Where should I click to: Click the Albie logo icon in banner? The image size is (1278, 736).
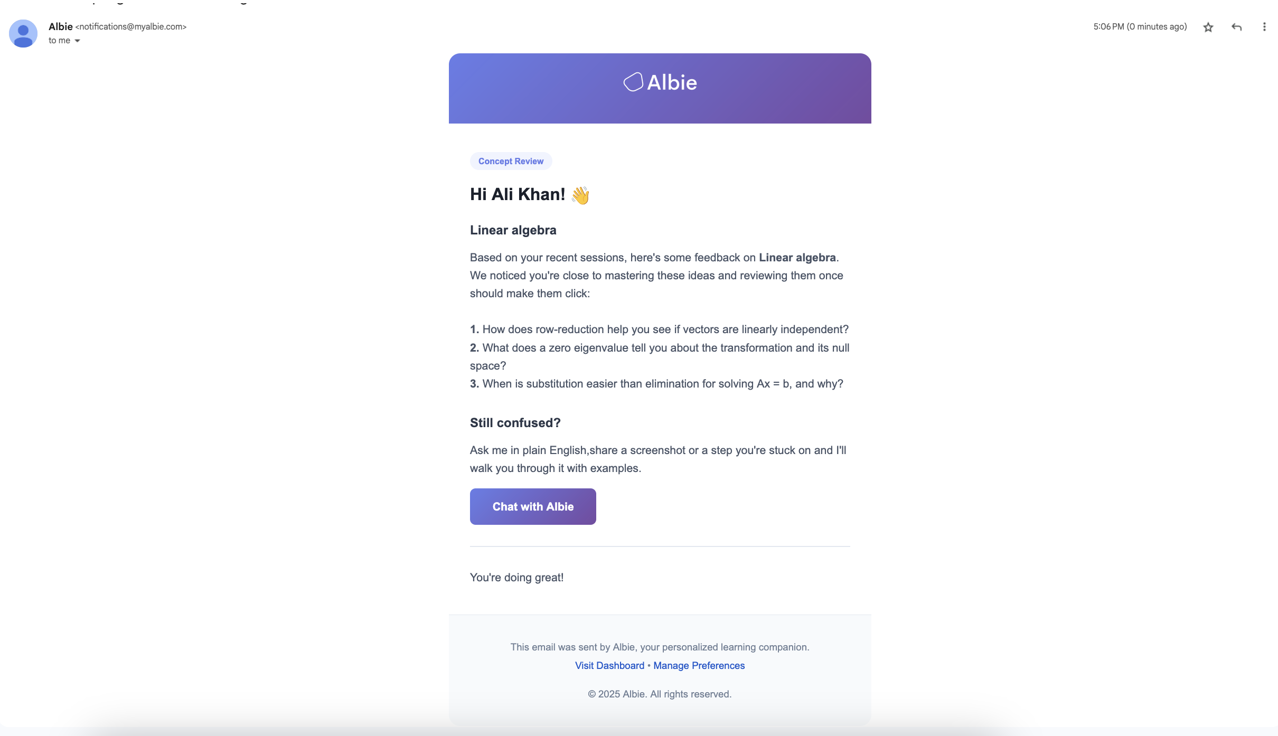coord(633,82)
